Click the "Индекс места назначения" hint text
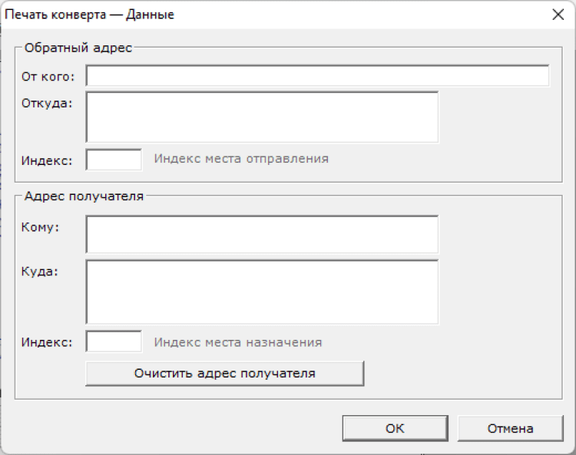Screen dimensions: 576x455 (238, 342)
